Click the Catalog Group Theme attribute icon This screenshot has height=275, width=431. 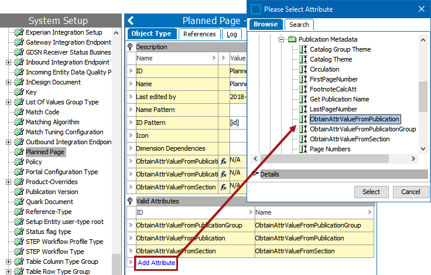(x=303, y=49)
